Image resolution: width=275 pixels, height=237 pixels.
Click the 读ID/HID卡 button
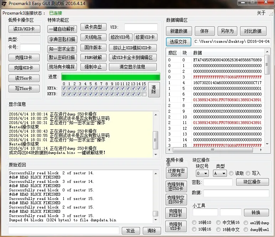point(24,29)
